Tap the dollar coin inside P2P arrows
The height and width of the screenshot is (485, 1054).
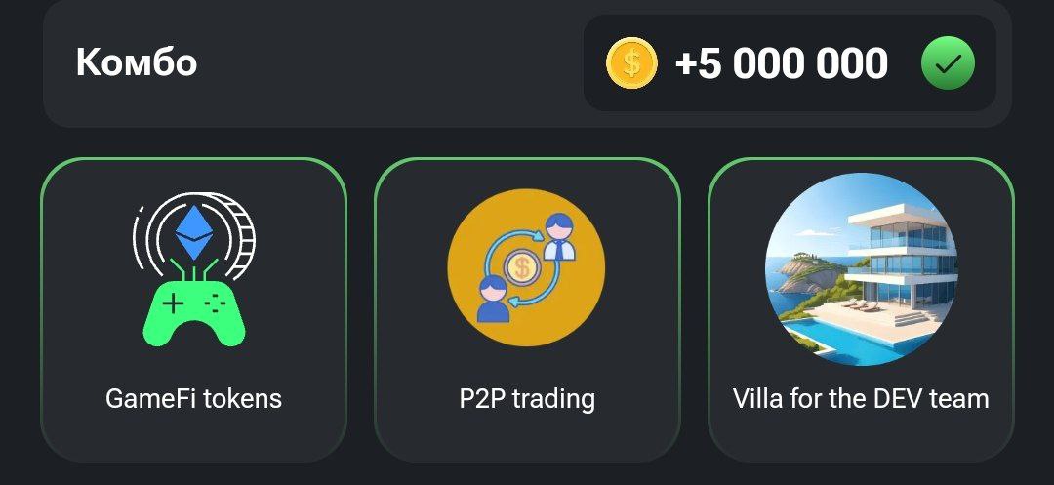[521, 268]
